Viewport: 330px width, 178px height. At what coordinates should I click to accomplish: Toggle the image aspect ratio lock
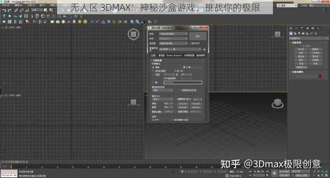point(175,112)
